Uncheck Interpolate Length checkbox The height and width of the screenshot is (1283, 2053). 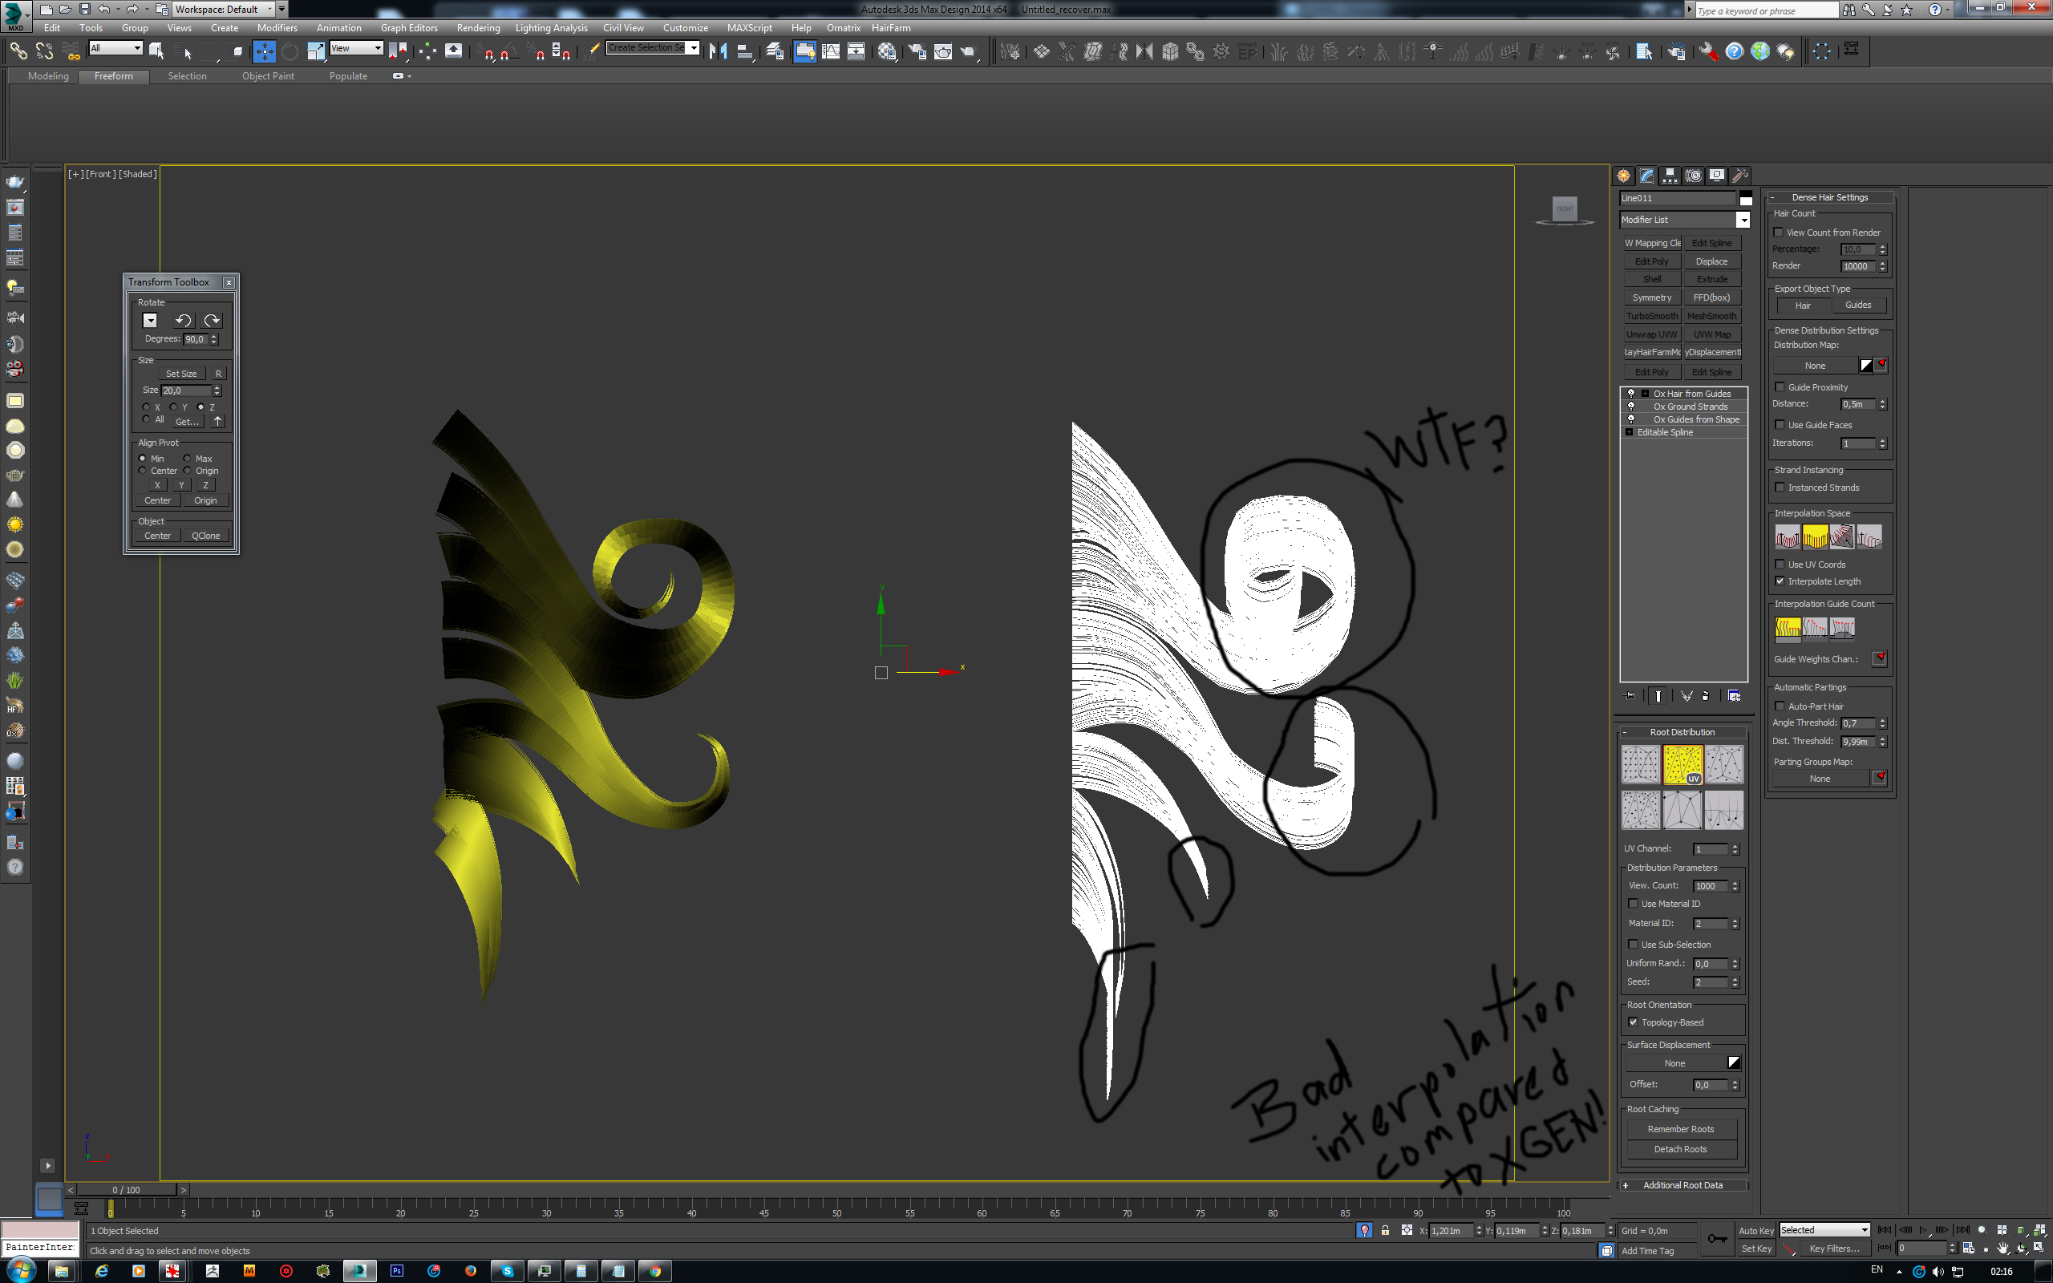[1780, 581]
